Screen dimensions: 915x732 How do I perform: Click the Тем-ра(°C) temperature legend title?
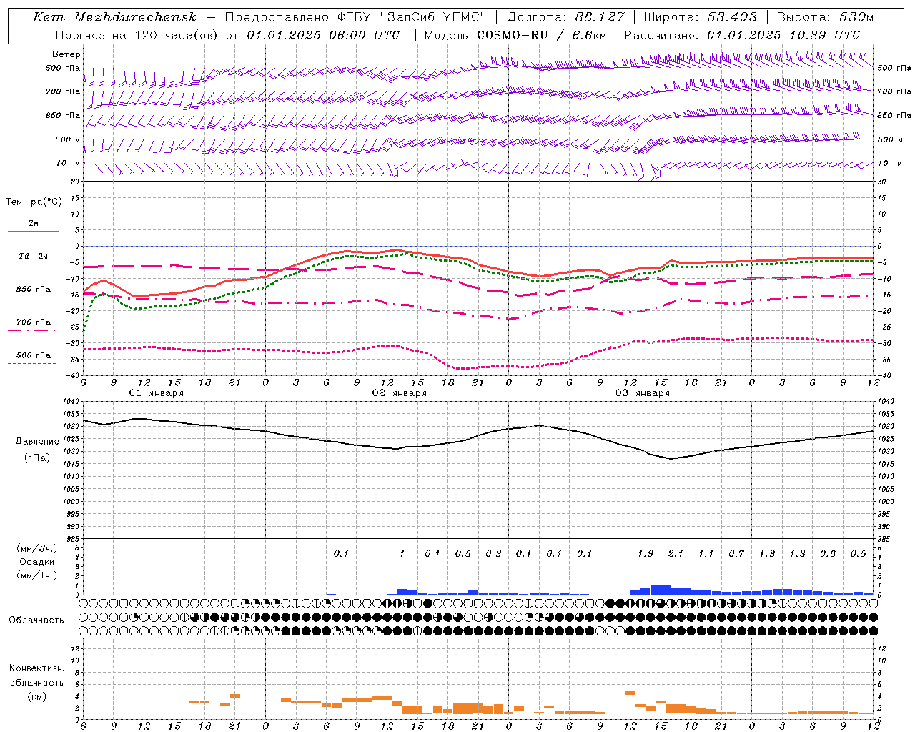click(x=34, y=202)
